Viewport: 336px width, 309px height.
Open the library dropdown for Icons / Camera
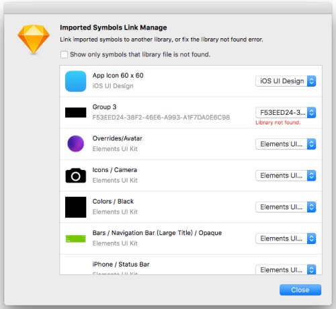[286, 175]
